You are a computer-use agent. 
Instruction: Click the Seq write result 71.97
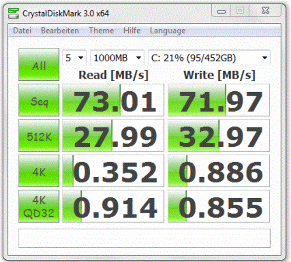219,101
